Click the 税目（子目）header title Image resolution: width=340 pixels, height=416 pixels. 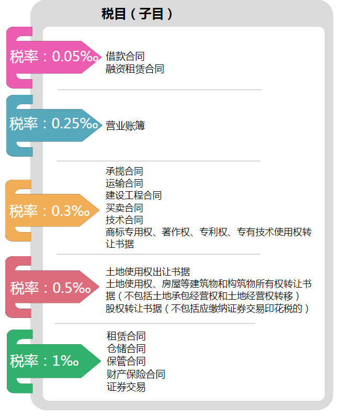(x=137, y=14)
